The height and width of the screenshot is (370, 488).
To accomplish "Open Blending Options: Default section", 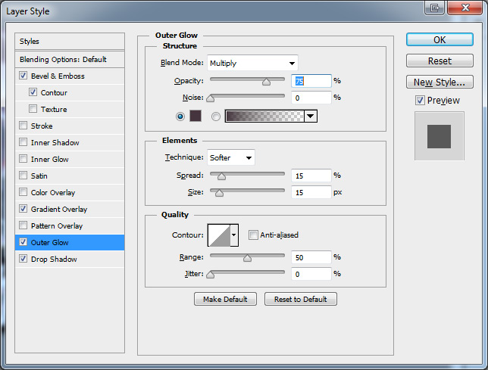I will [x=63, y=60].
